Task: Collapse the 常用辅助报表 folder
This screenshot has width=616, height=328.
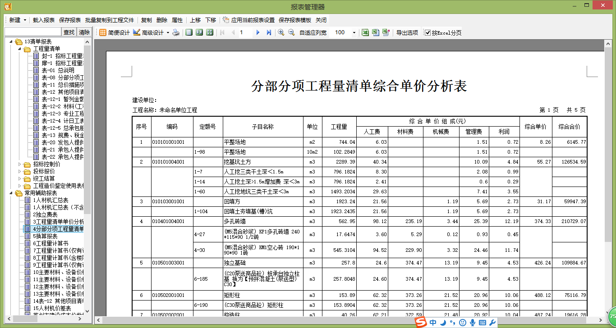Action: pyautogui.click(x=10, y=193)
